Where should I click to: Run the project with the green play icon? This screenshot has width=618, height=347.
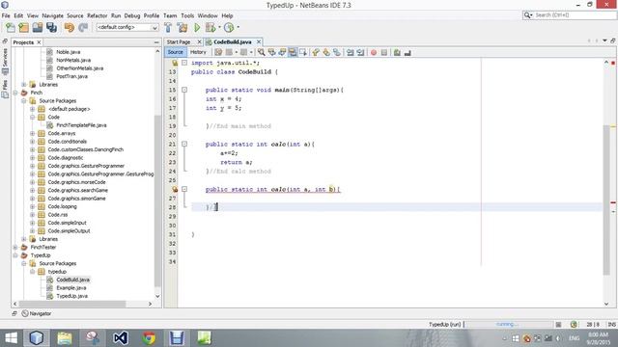pos(197,28)
